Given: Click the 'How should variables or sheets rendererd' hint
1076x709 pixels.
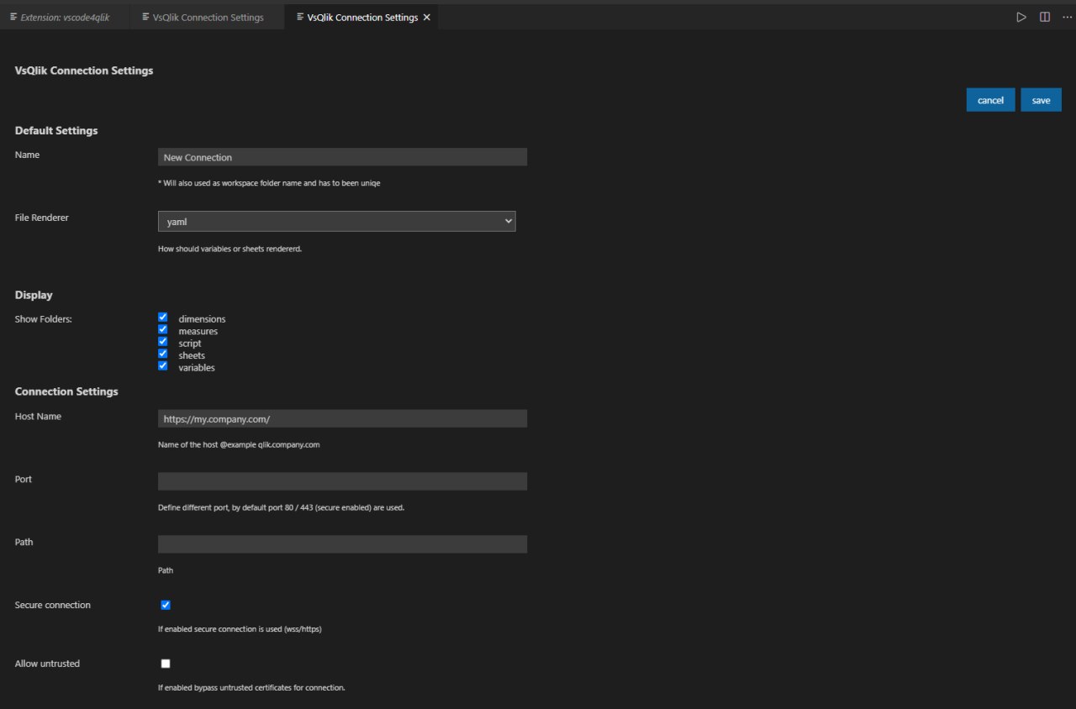Looking at the screenshot, I should (x=229, y=249).
